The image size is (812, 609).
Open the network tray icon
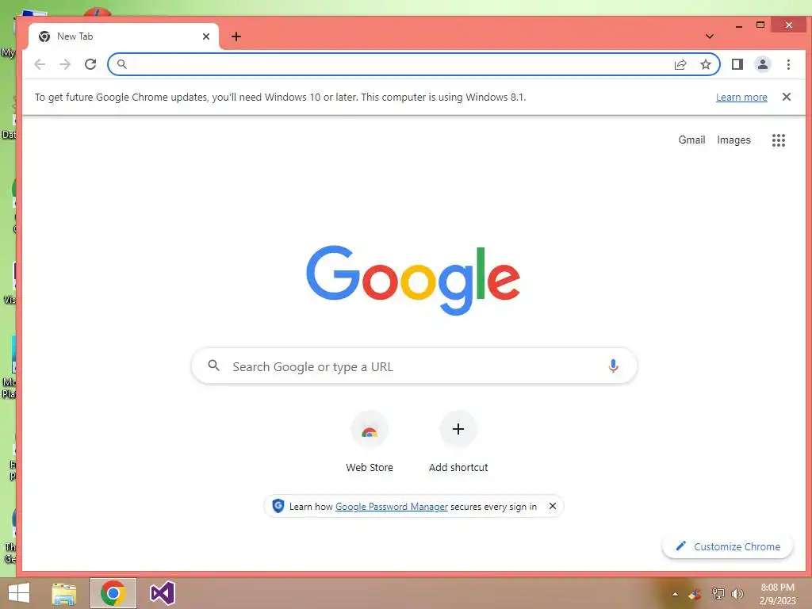(718, 594)
